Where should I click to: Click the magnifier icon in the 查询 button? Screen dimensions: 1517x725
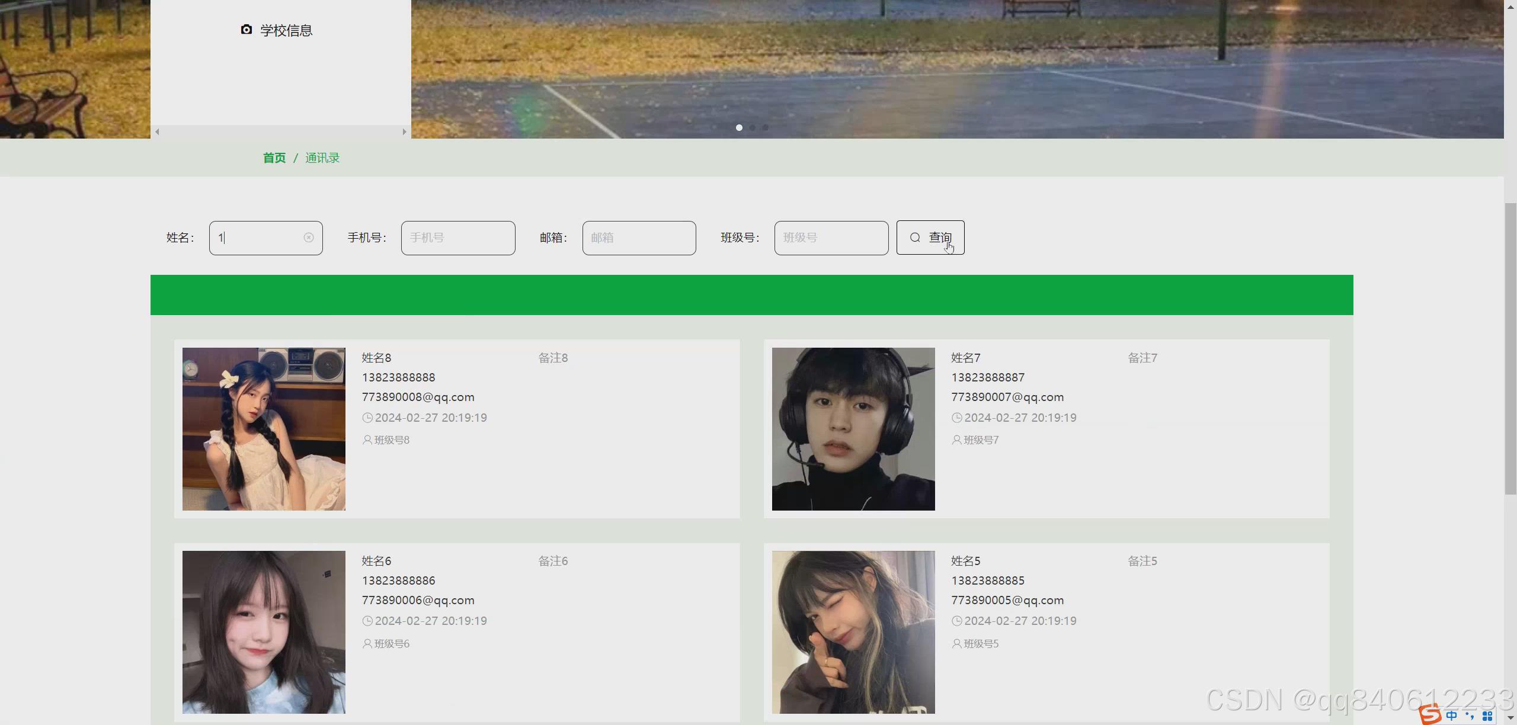click(915, 238)
